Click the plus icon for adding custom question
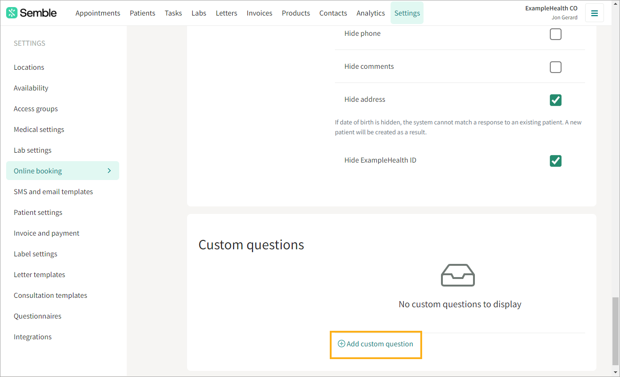This screenshot has height=377, width=620. (342, 344)
